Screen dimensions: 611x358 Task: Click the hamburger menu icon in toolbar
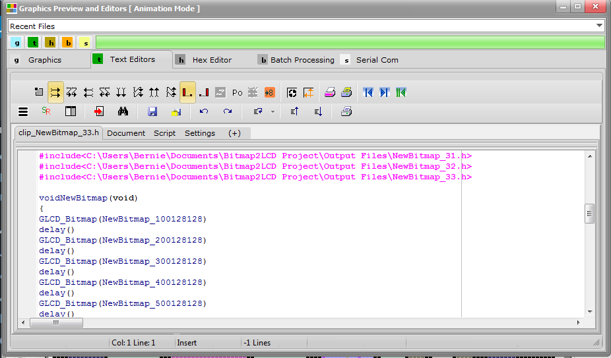pos(23,112)
